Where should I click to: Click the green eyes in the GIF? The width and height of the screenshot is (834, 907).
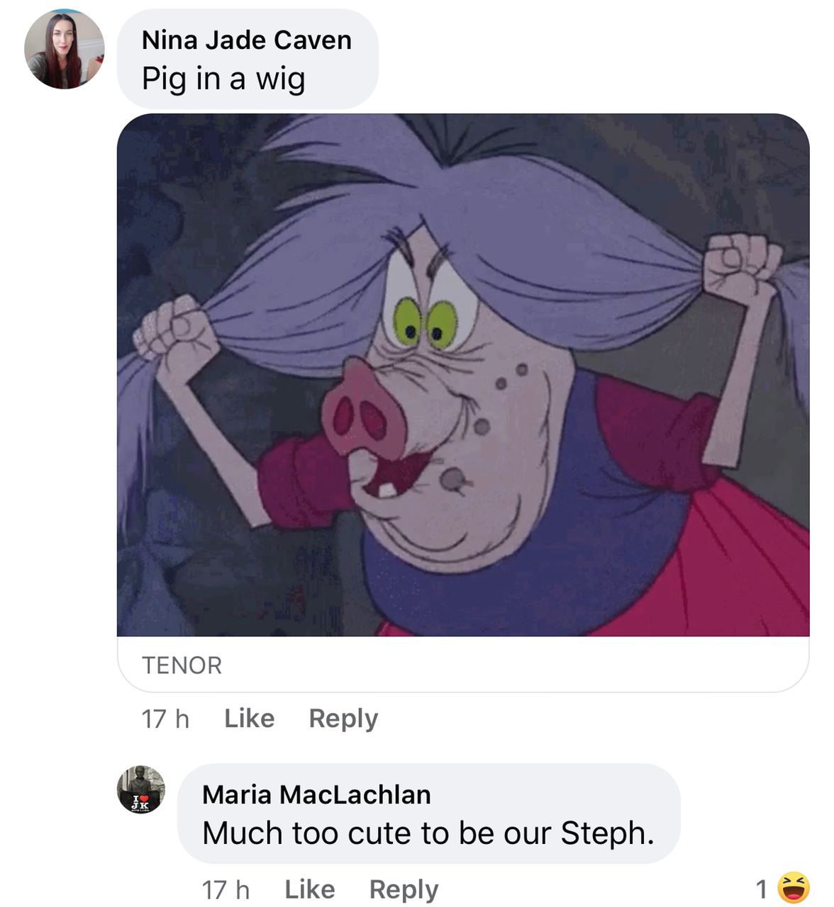coord(425,323)
